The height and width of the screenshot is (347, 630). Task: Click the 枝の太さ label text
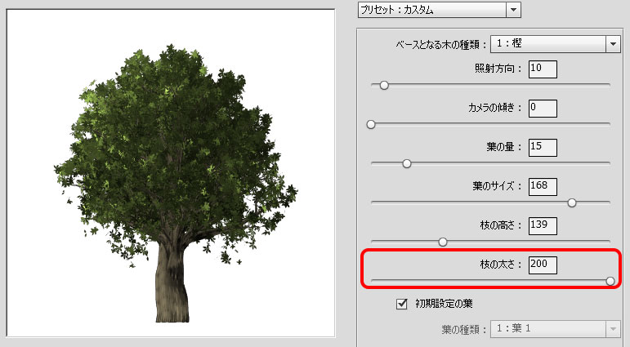[501, 265]
